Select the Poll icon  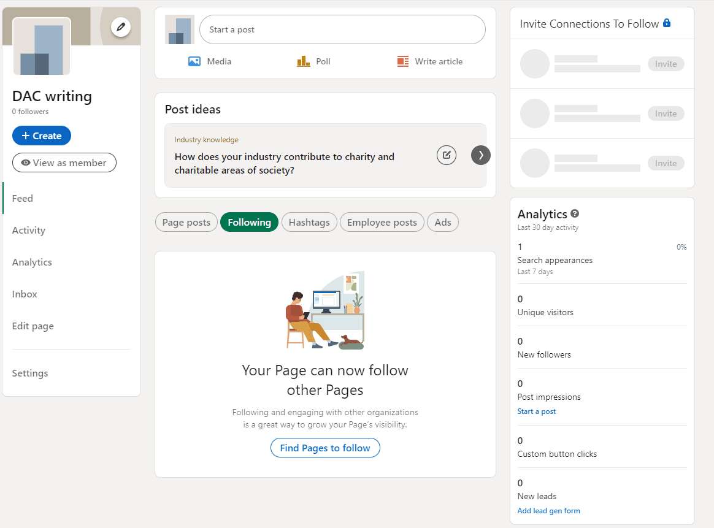coord(302,61)
